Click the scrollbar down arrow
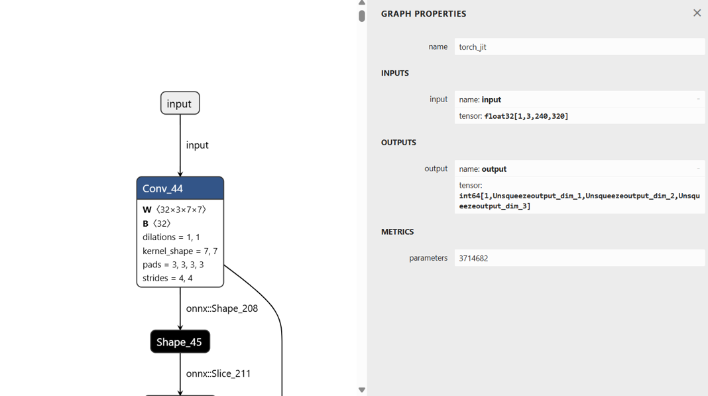This screenshot has height=396, width=708. tap(362, 390)
